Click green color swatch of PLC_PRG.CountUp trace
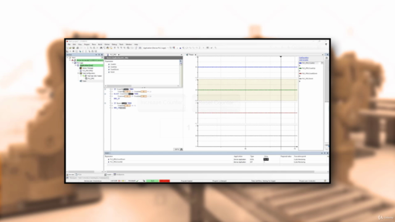The width and height of the screenshot is (395, 222). pyautogui.click(x=301, y=68)
